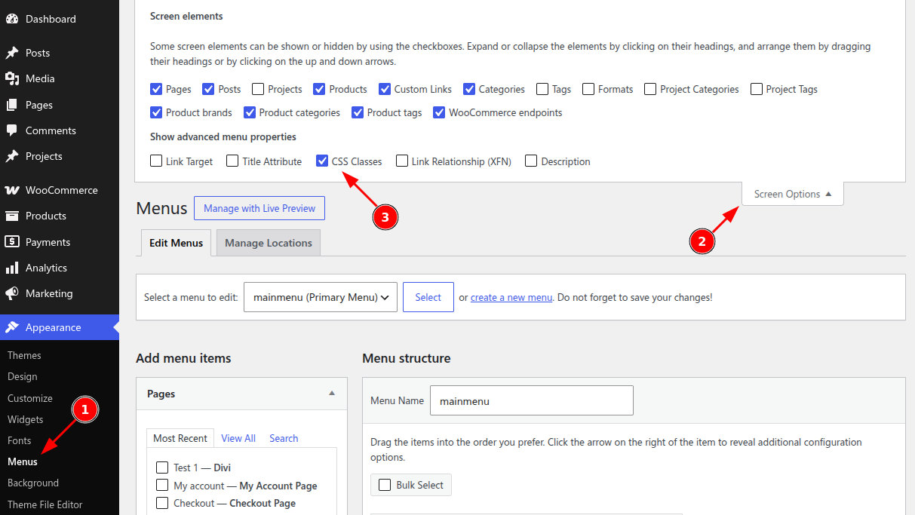
Task: Click the Bulk Select button
Action: pyautogui.click(x=411, y=485)
